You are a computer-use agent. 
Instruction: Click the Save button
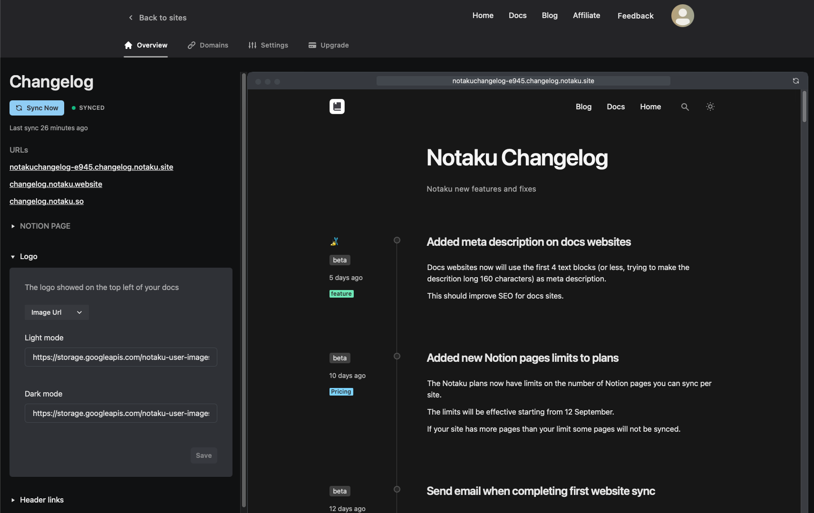coord(203,455)
